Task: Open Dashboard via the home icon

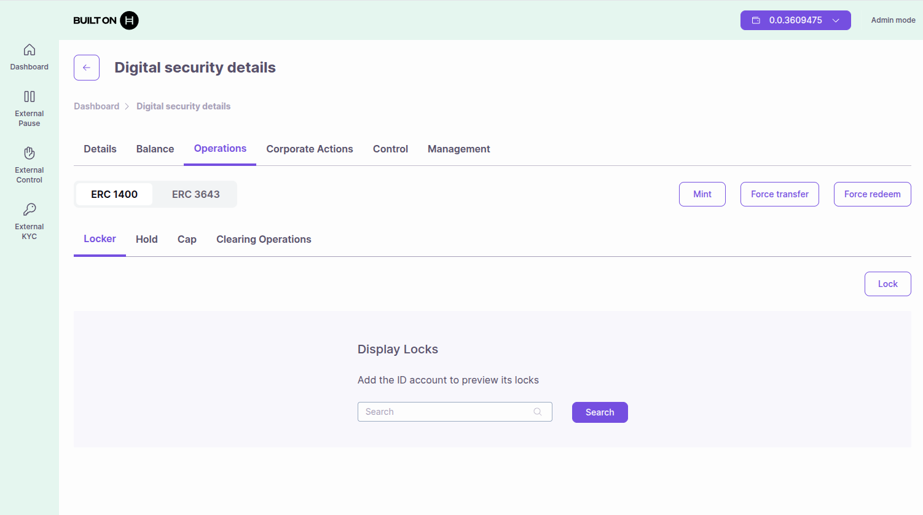Action: click(29, 50)
